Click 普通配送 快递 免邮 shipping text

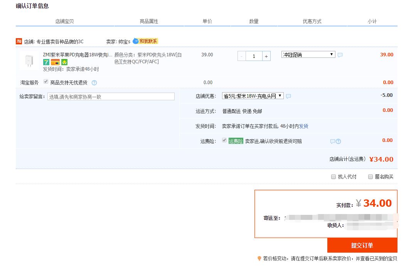(x=242, y=111)
